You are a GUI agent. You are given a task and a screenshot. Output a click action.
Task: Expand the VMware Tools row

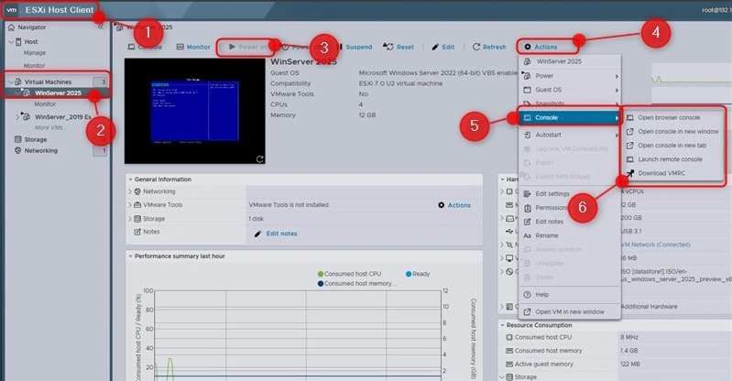(x=130, y=205)
